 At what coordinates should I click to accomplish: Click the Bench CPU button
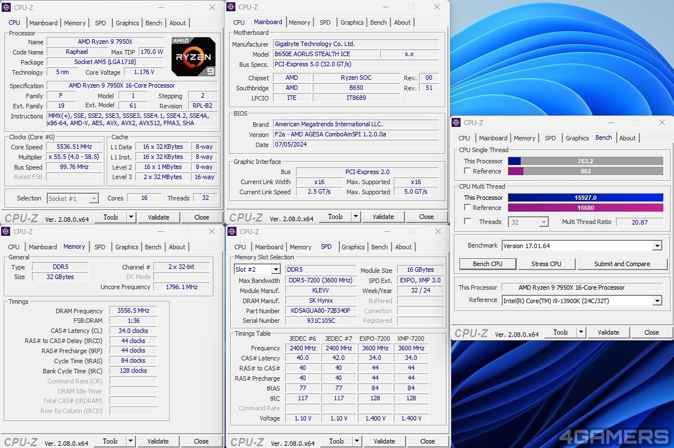[488, 264]
